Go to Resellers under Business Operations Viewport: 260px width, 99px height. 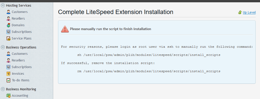click(x=18, y=60)
